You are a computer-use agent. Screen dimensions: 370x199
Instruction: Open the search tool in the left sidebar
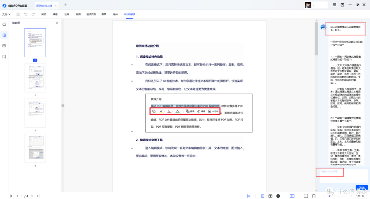[x=4, y=25]
